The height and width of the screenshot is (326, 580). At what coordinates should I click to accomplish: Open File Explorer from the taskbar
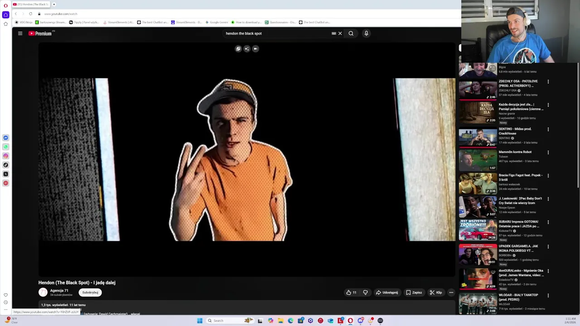pyautogui.click(x=280, y=321)
